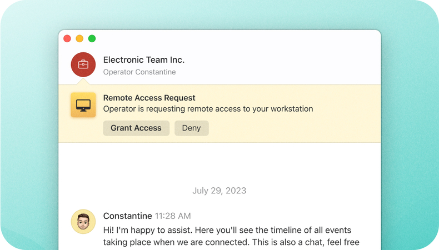Click the Operator Constantine subtitle
This screenshot has height=250, width=439.
(x=139, y=72)
